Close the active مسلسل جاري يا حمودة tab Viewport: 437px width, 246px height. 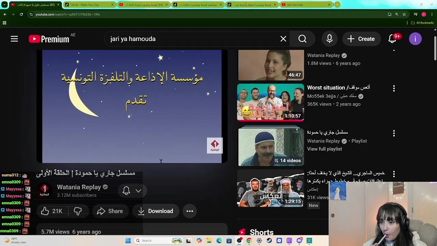58,4
